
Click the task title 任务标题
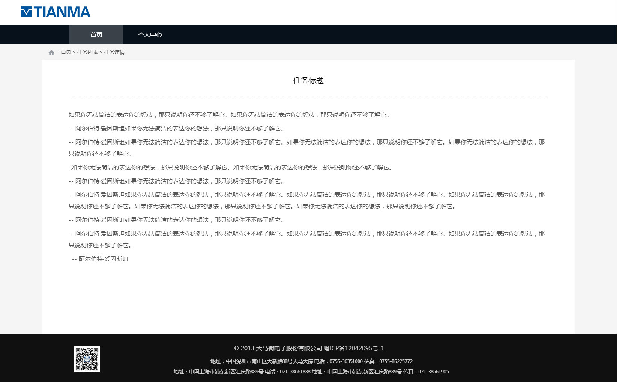click(x=308, y=80)
